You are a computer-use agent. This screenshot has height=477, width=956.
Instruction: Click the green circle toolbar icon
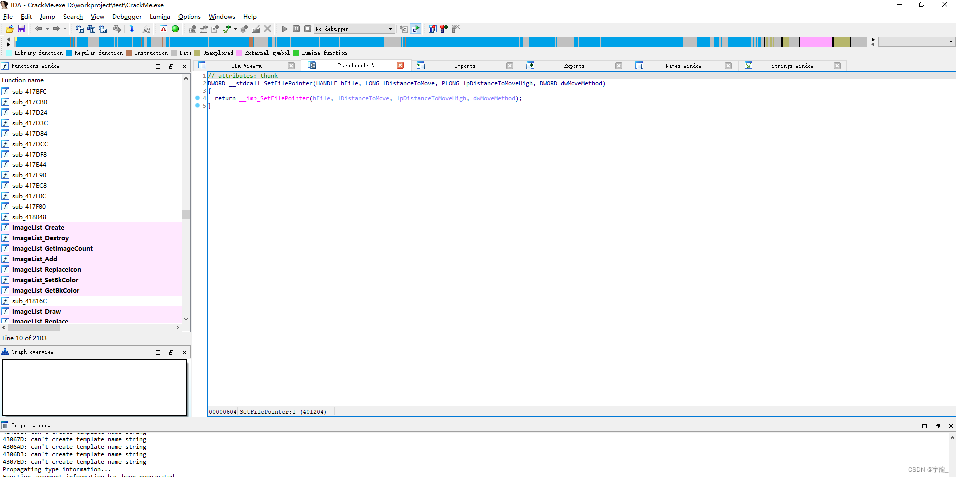point(175,29)
